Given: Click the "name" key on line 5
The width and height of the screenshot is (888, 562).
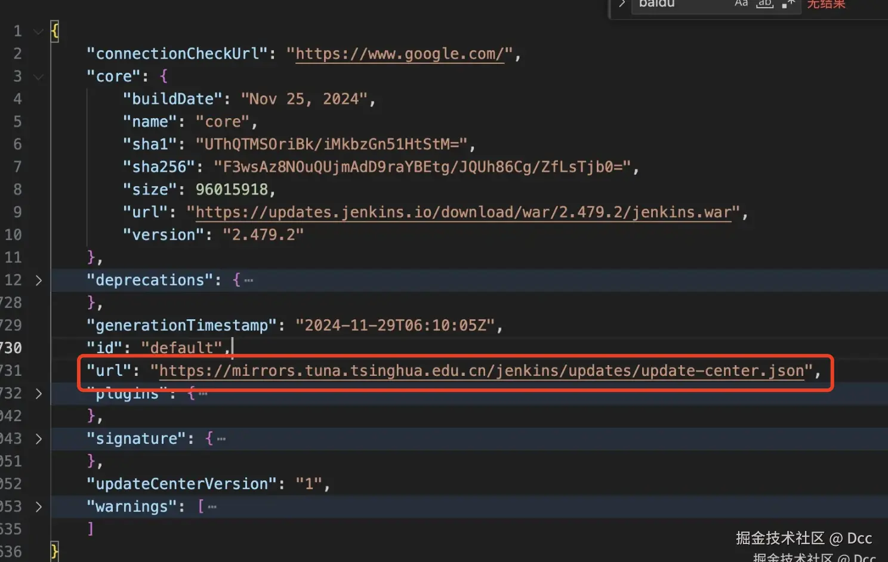Looking at the screenshot, I should pos(150,122).
